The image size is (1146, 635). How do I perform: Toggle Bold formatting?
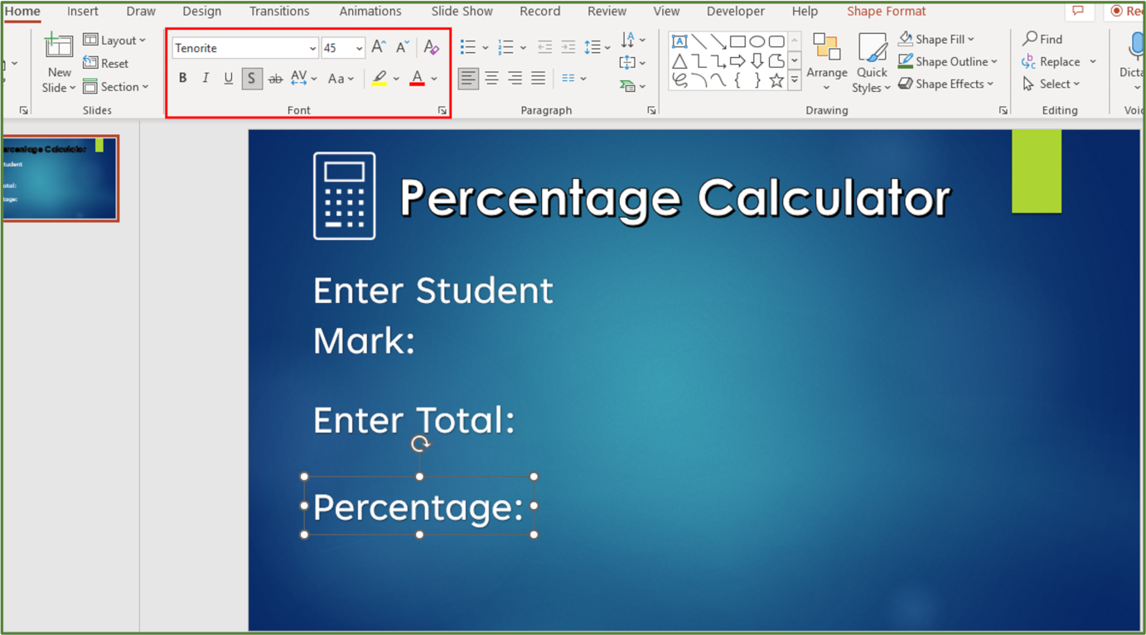point(182,79)
